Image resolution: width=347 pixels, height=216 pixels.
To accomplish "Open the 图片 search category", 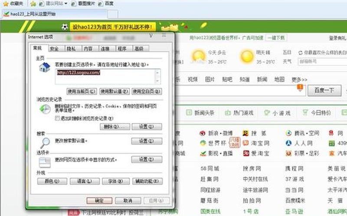I will click(210, 79).
